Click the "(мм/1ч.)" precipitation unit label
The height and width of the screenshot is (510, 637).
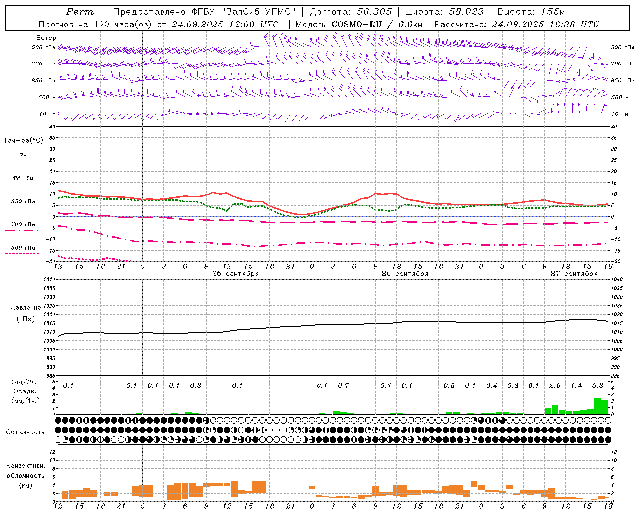25,401
